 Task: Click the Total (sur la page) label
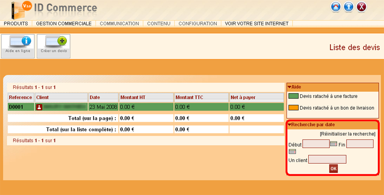tap(92, 118)
